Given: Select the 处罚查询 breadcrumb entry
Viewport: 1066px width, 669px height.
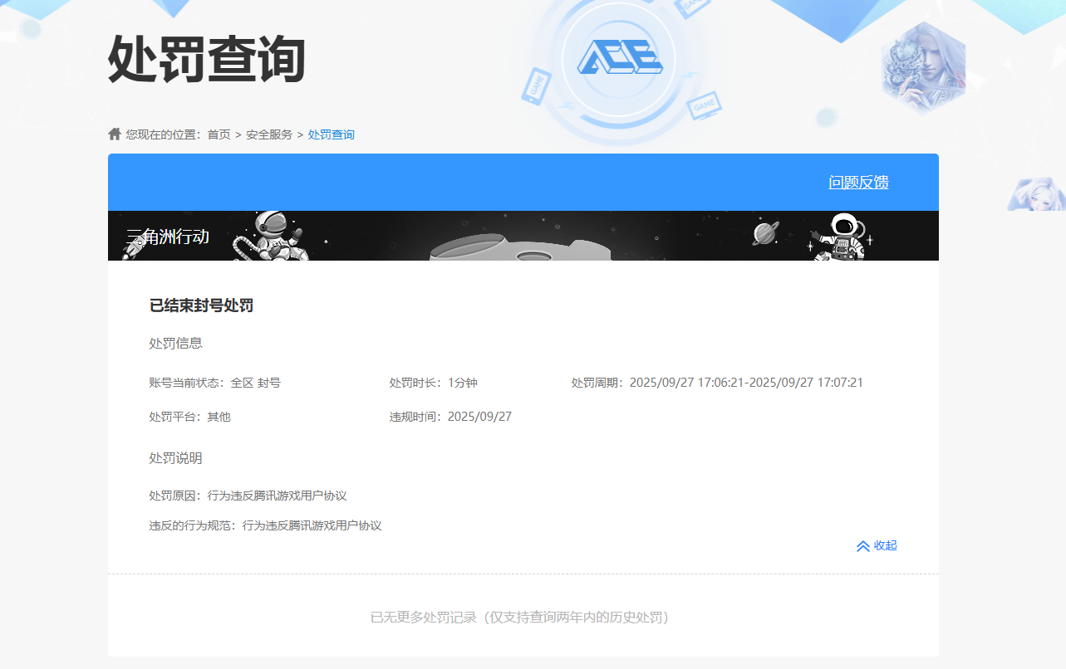Looking at the screenshot, I should 331,134.
